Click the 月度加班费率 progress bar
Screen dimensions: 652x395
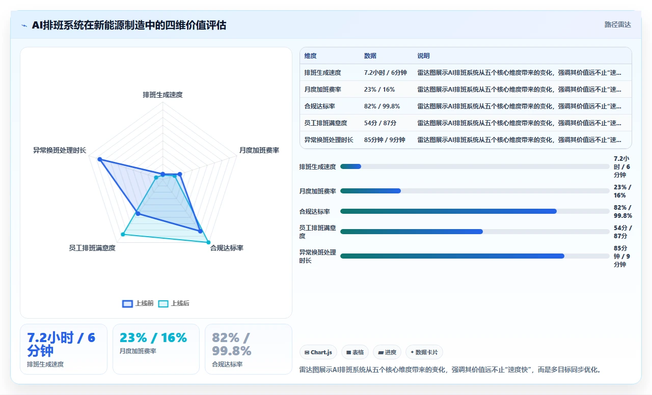[x=475, y=191]
